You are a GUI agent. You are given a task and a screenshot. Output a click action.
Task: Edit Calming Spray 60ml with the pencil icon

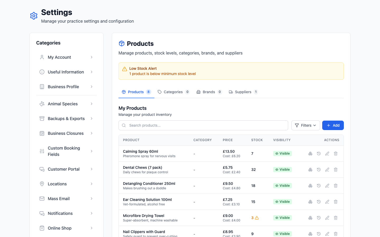[327, 154]
